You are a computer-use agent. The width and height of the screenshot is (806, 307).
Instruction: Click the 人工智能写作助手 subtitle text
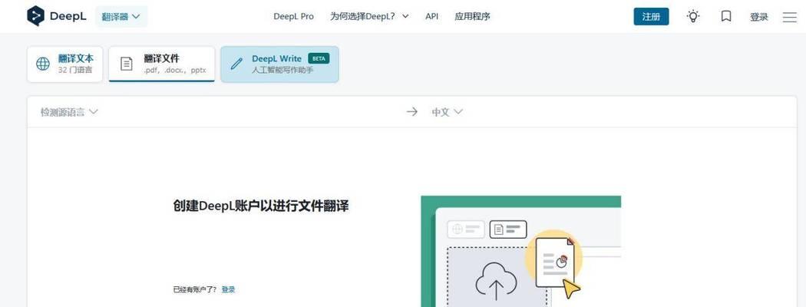(x=282, y=70)
